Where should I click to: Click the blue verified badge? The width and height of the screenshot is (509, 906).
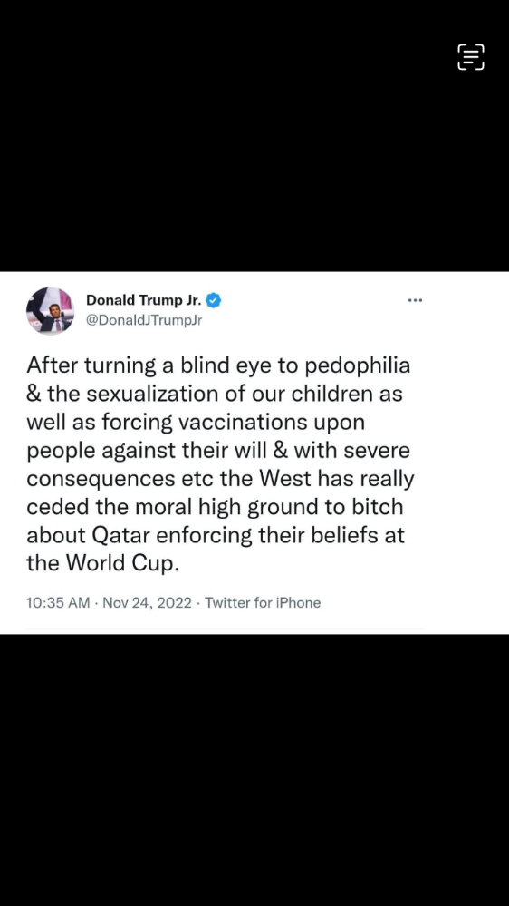(x=215, y=300)
